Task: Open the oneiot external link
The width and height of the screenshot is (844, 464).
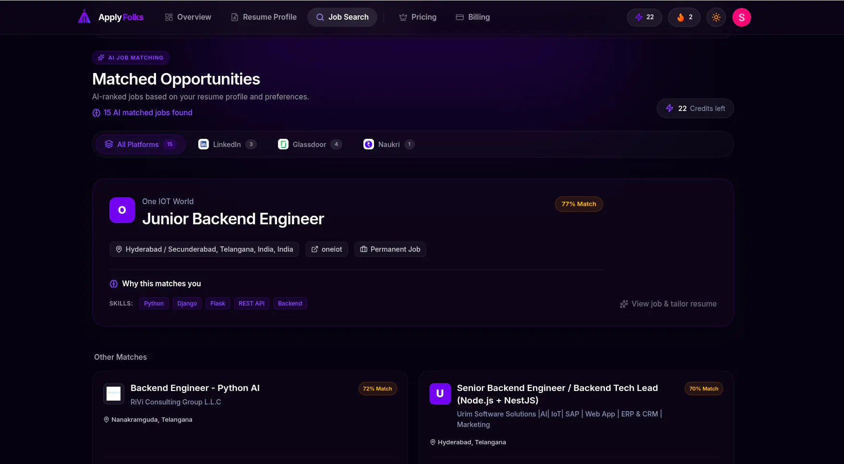Action: pyautogui.click(x=326, y=249)
